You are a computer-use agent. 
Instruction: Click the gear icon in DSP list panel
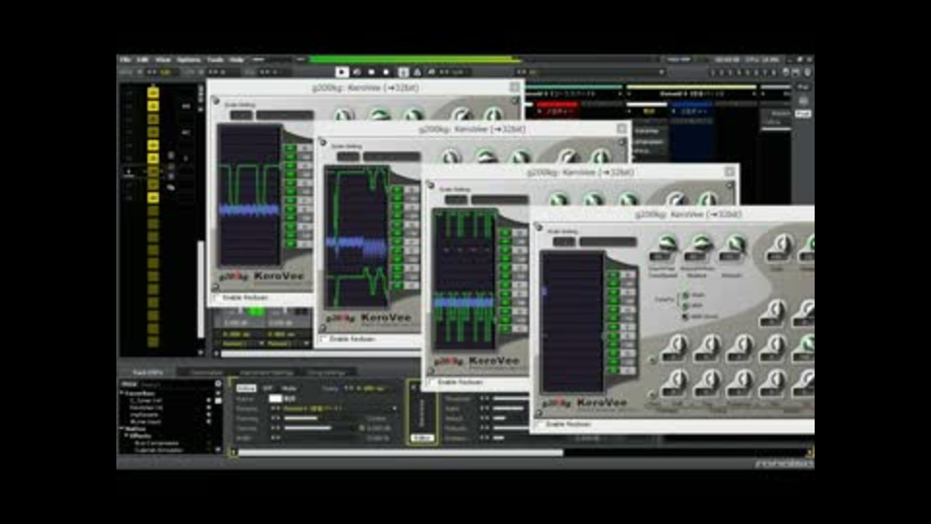click(x=218, y=384)
